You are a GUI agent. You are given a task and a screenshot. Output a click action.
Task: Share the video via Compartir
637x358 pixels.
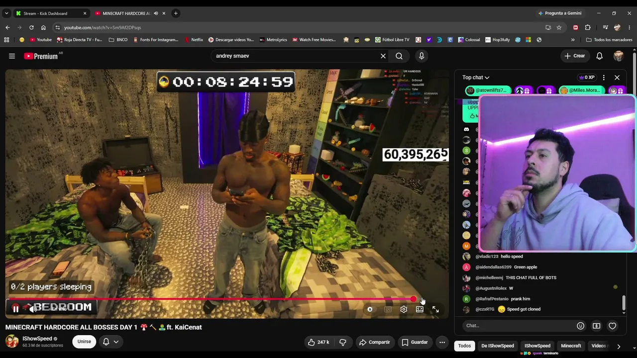374,342
